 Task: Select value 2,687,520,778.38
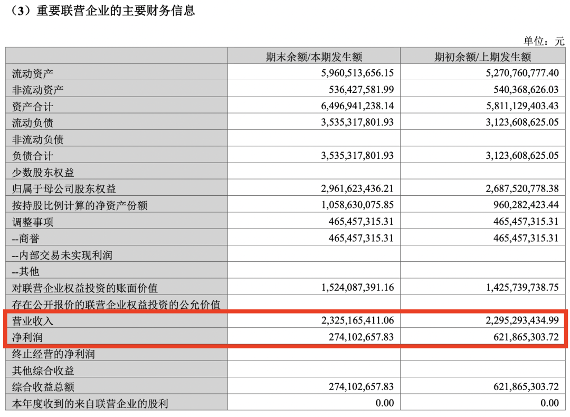click(522, 188)
